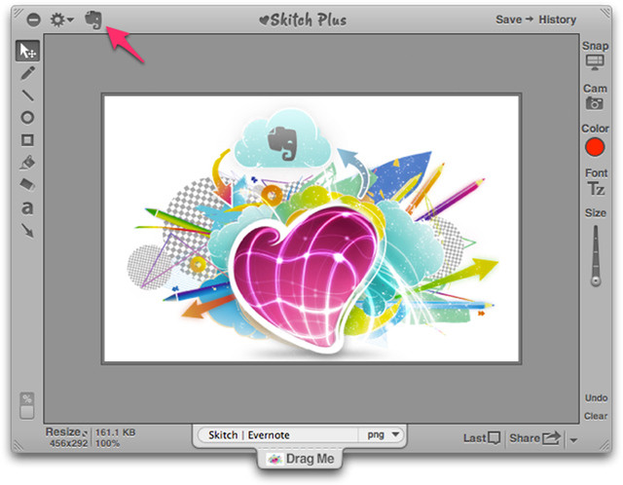
Task: Clear all drawings with Clear
Action: [596, 416]
